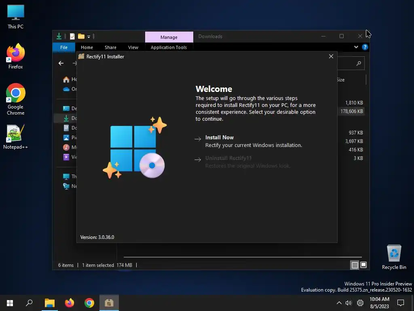
Task: Open the View ribbon tab
Action: [x=133, y=47]
